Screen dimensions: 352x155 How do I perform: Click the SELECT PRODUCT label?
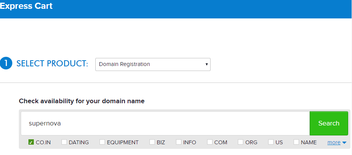coord(52,64)
